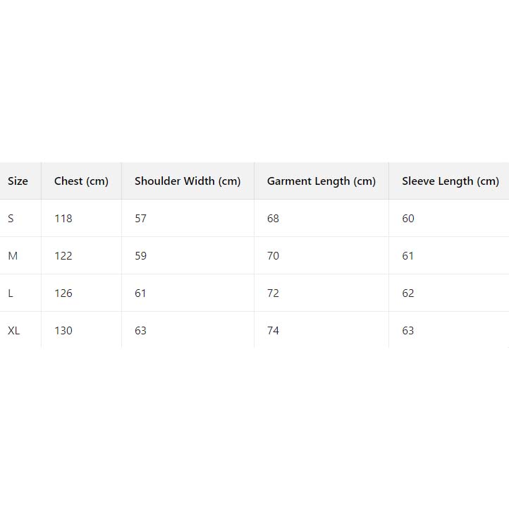Click chest value 118
This screenshot has height=510, width=509.
pos(63,219)
